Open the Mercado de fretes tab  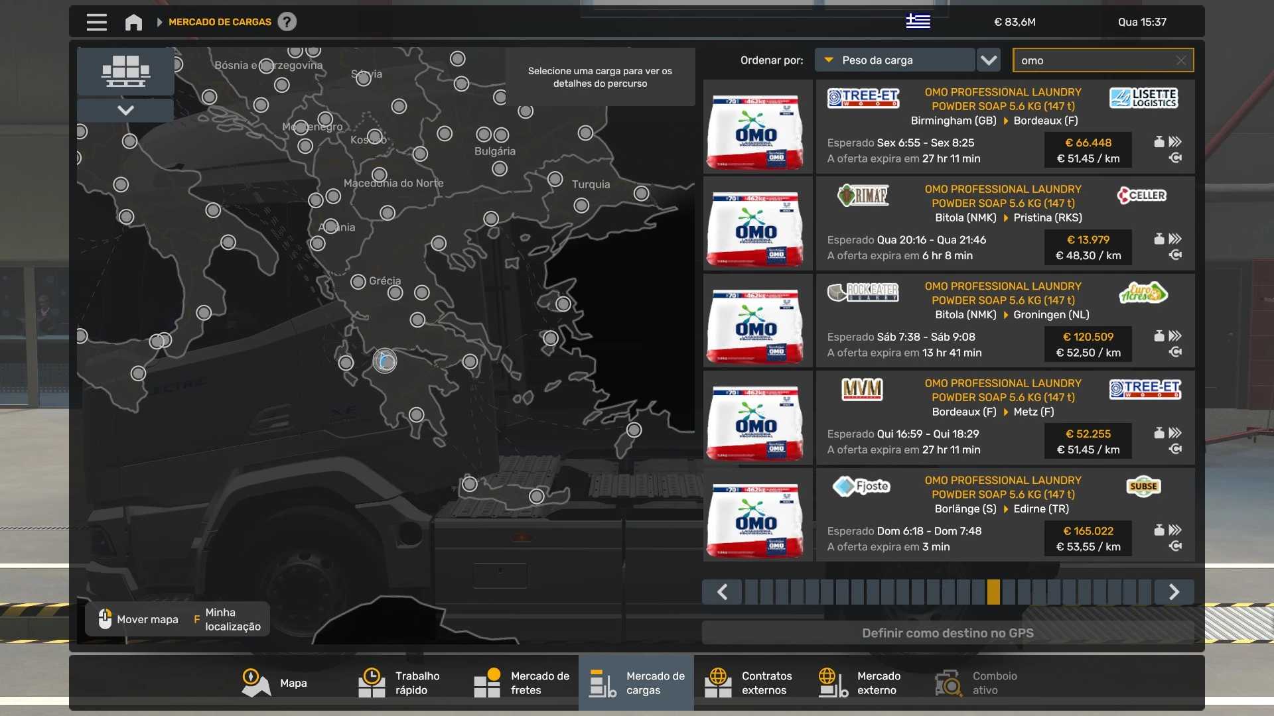click(521, 683)
